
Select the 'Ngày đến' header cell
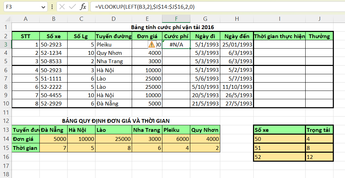tap(237, 36)
